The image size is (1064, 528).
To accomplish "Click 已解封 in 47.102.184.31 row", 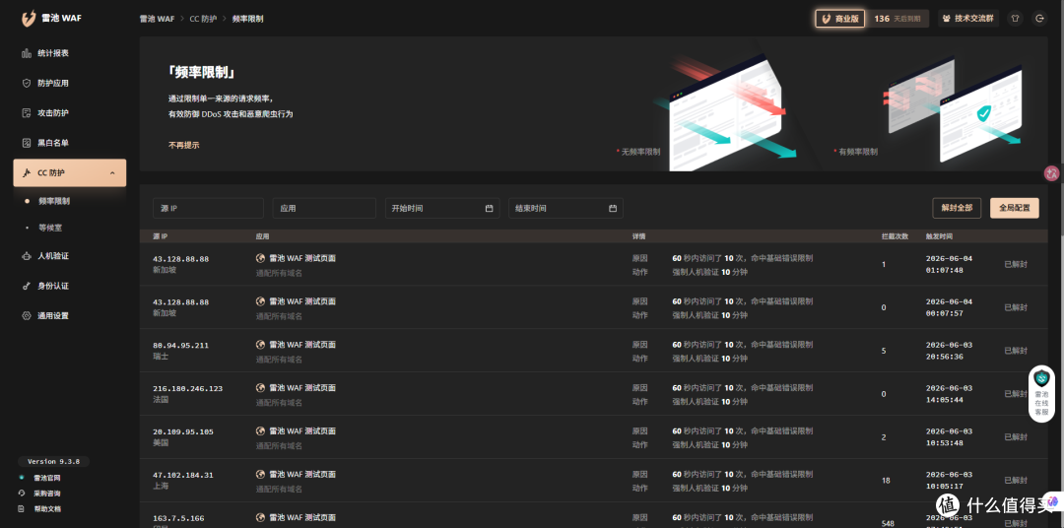I will pos(1016,481).
